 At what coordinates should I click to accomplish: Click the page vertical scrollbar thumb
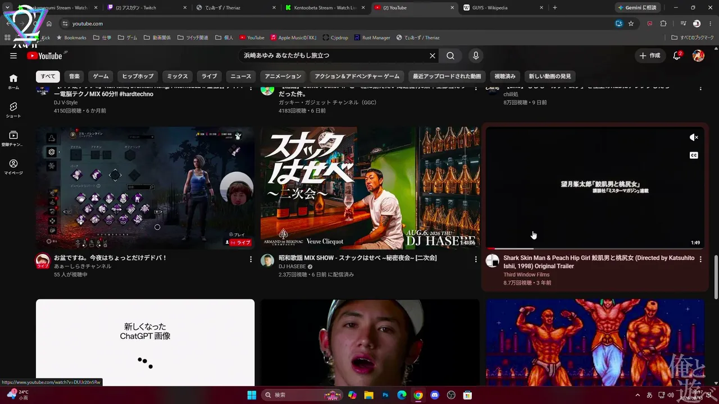click(x=716, y=277)
